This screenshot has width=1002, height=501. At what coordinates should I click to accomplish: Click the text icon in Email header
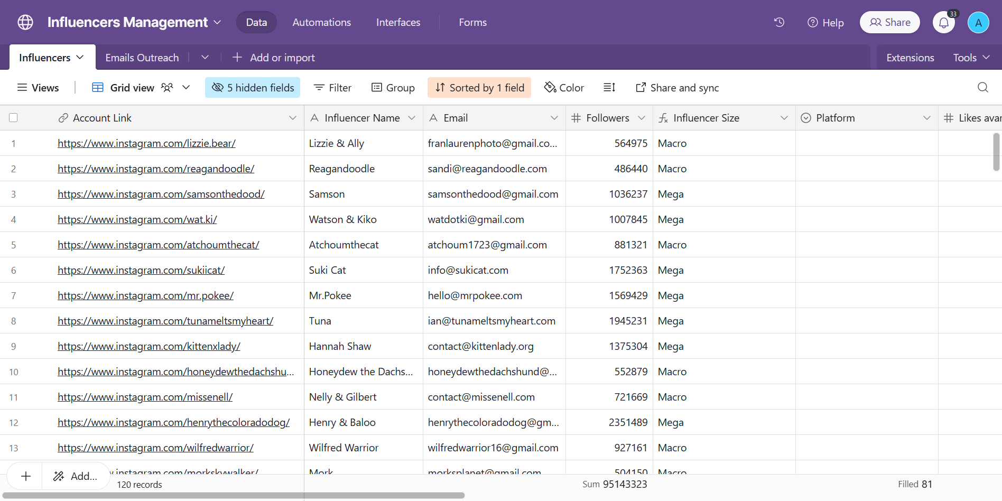(433, 118)
